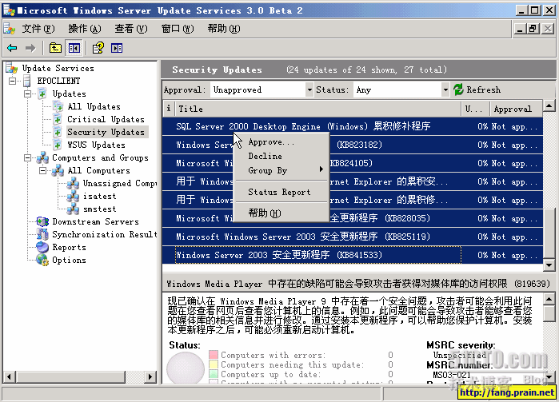Click the Synchronization Results icon
This screenshot has width=559, height=402.
pos(42,234)
